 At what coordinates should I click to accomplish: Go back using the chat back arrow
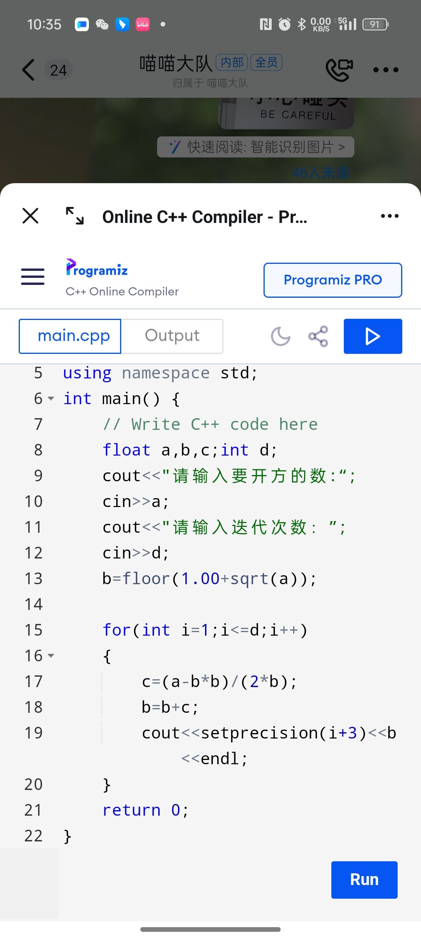pyautogui.click(x=28, y=70)
